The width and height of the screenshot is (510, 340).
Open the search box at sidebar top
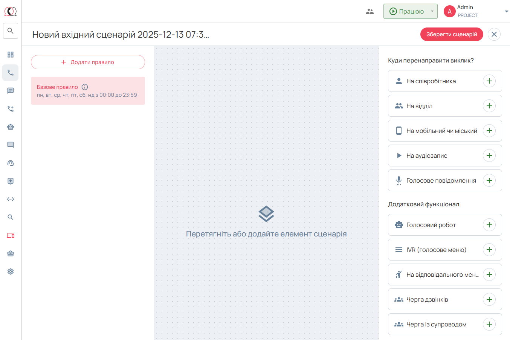tap(11, 31)
